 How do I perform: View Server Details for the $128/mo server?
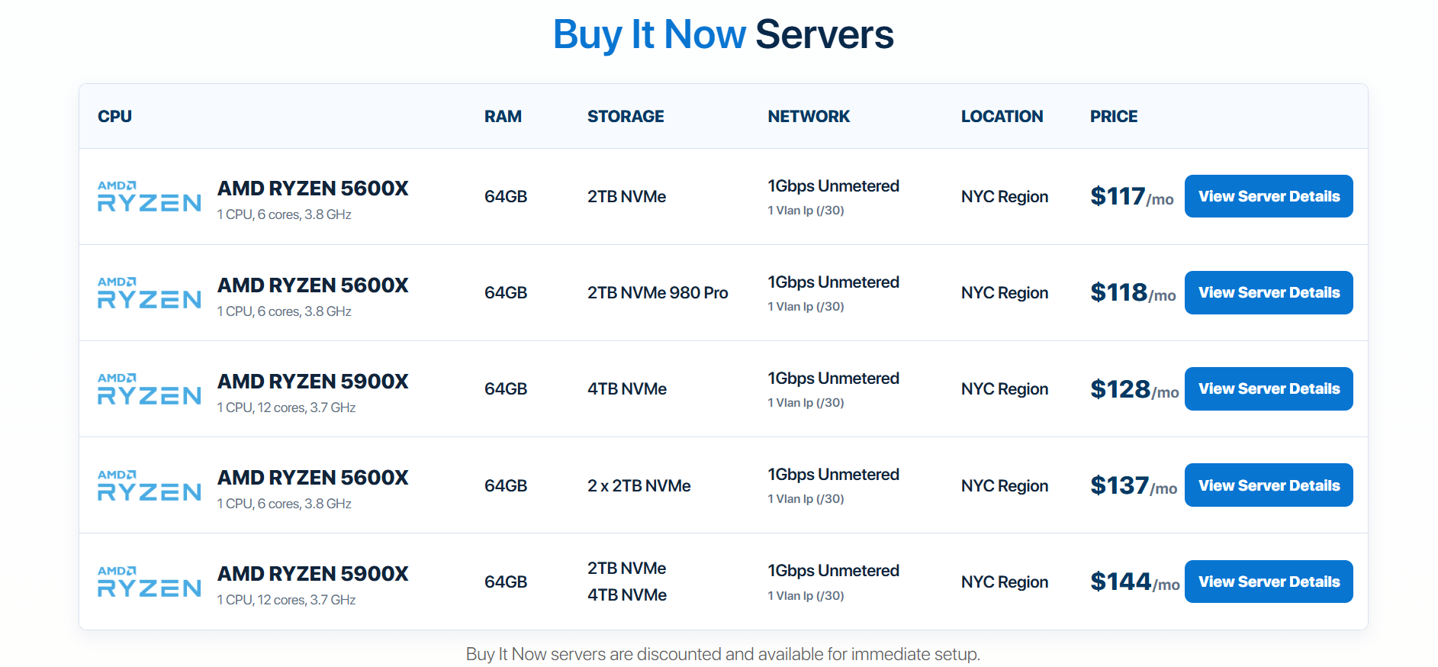pos(1269,388)
